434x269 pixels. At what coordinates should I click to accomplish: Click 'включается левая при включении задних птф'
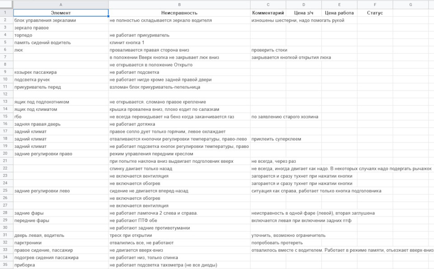302,221
